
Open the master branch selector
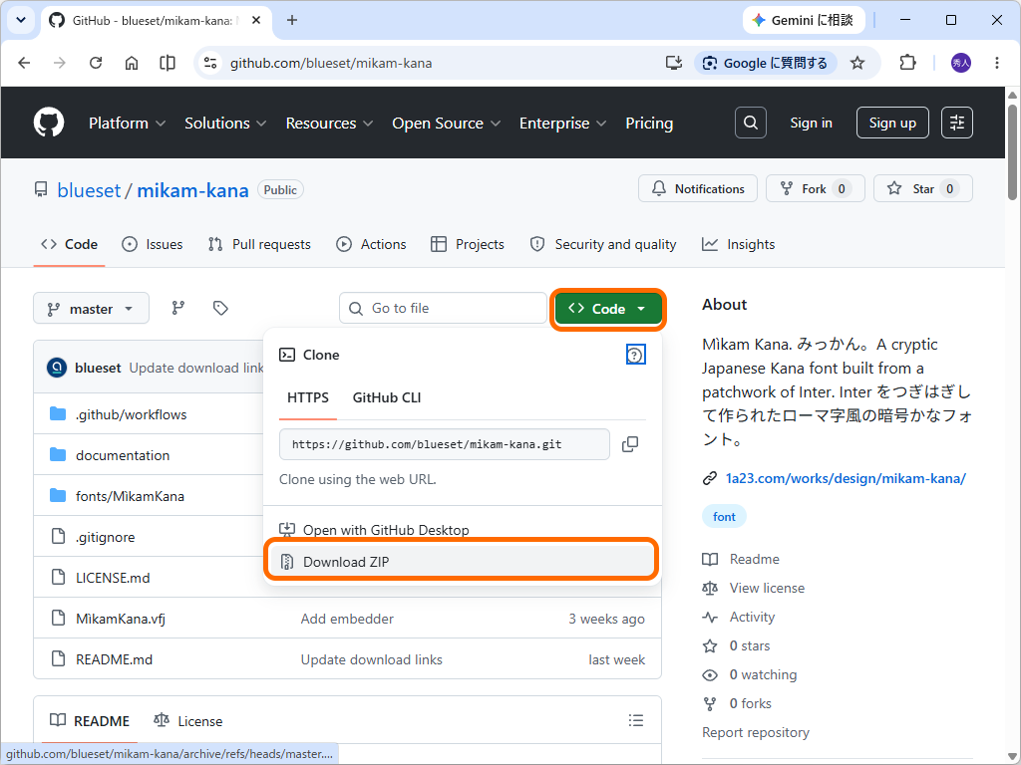point(91,309)
